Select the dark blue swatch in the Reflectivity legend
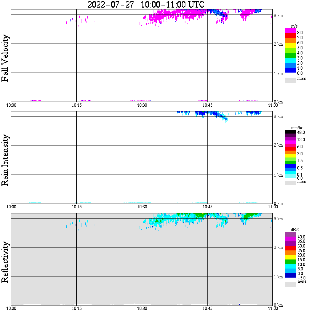Viewport: 309px width, 315px height. [x=290, y=275]
